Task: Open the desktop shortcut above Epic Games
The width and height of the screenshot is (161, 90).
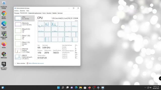Action: pos(4,55)
